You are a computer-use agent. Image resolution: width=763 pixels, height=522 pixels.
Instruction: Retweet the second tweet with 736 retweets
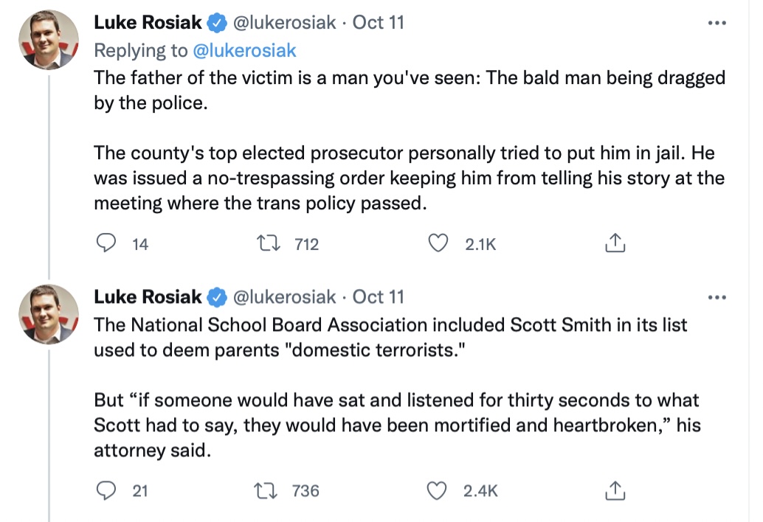pyautogui.click(x=264, y=490)
